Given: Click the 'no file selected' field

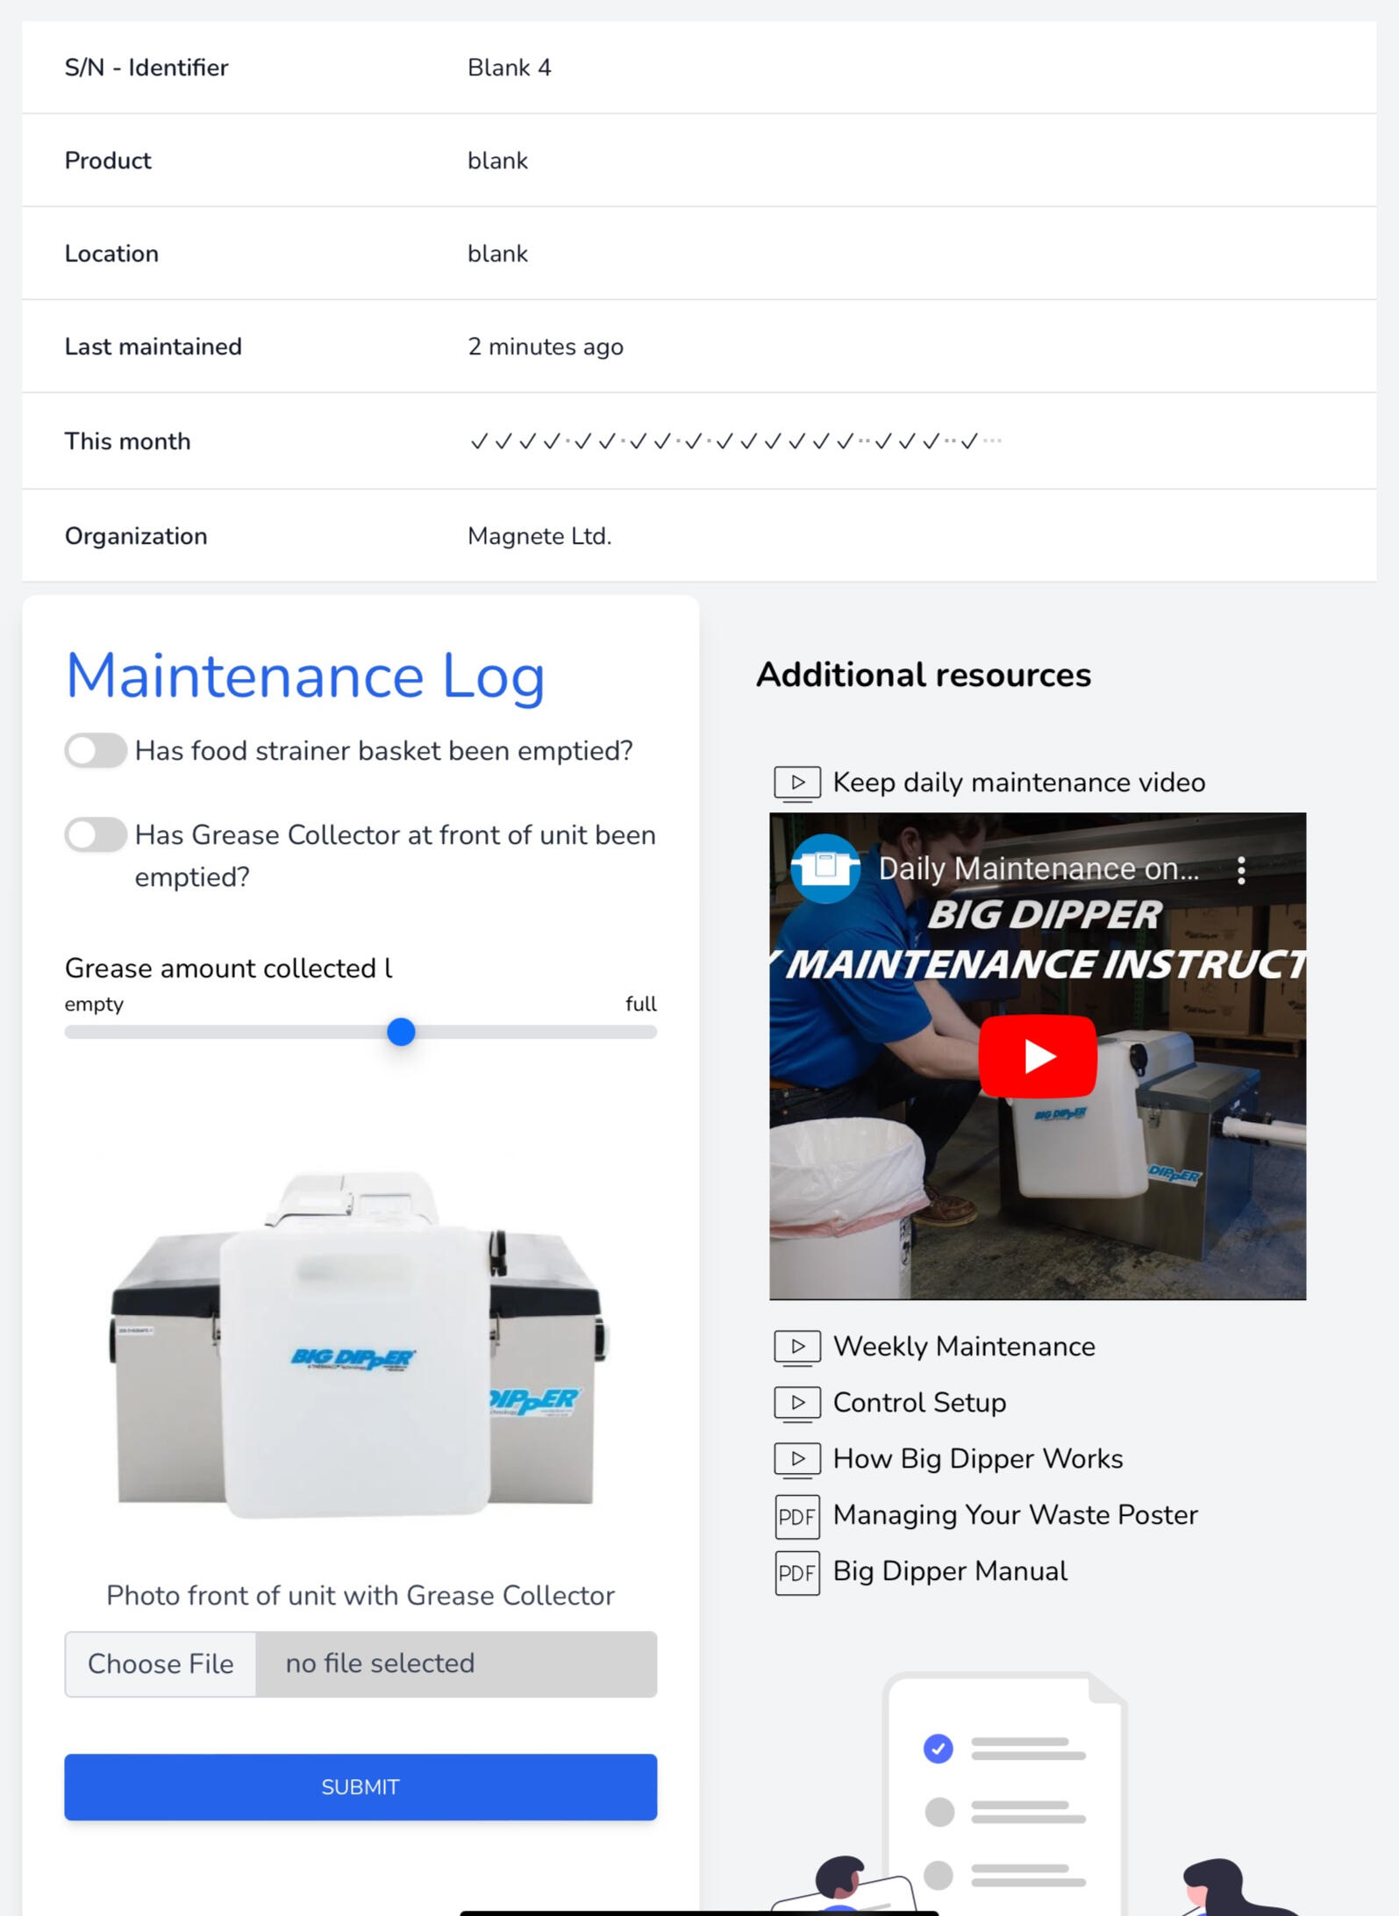Looking at the screenshot, I should [456, 1664].
